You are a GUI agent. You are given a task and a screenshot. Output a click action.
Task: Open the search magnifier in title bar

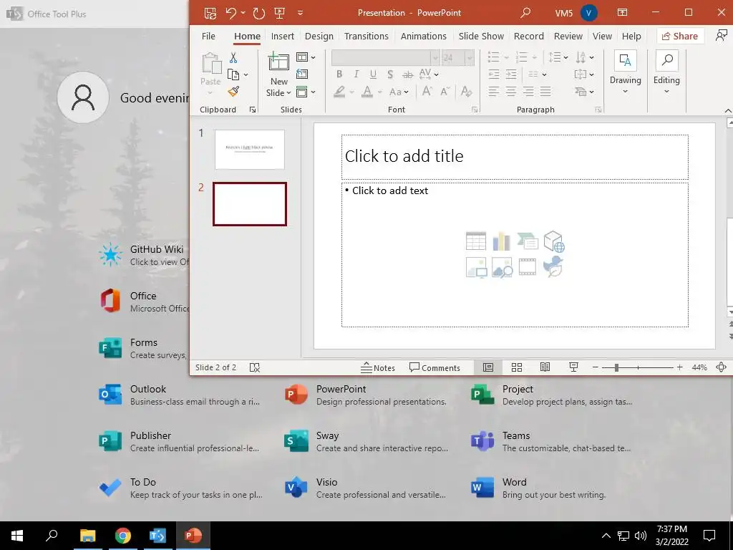(x=525, y=13)
